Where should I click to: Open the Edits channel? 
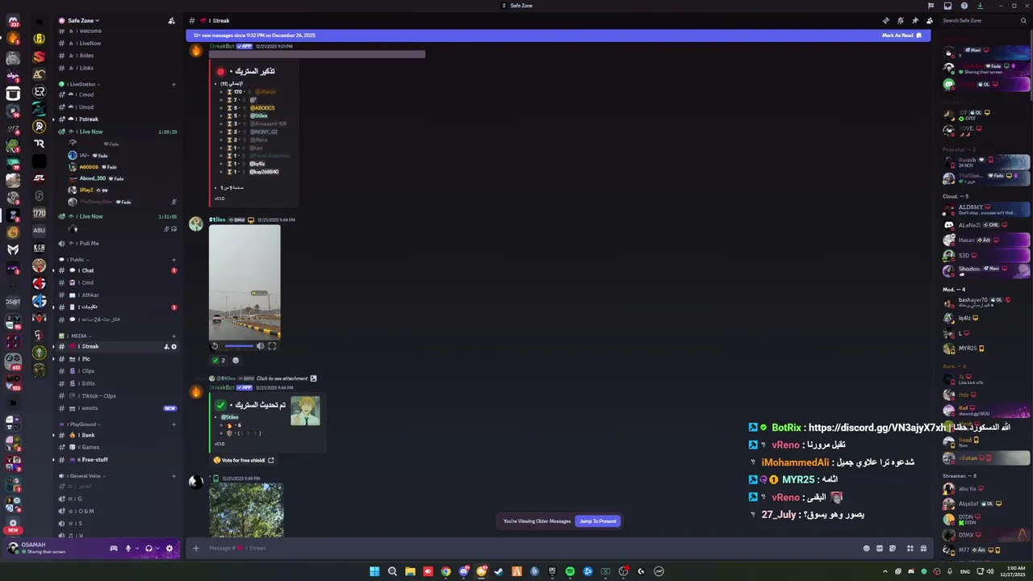pos(117,383)
